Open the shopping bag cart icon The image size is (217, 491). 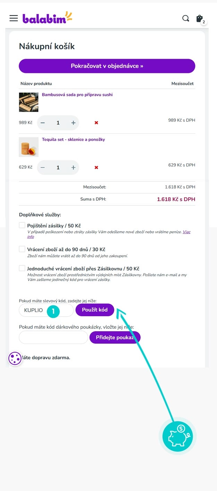(x=200, y=19)
